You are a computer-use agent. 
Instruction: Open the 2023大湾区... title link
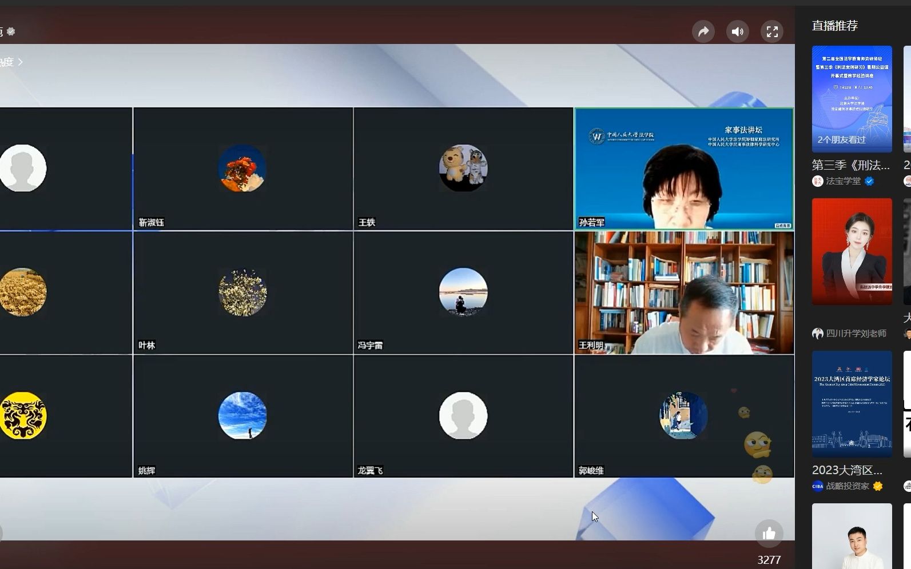(847, 470)
